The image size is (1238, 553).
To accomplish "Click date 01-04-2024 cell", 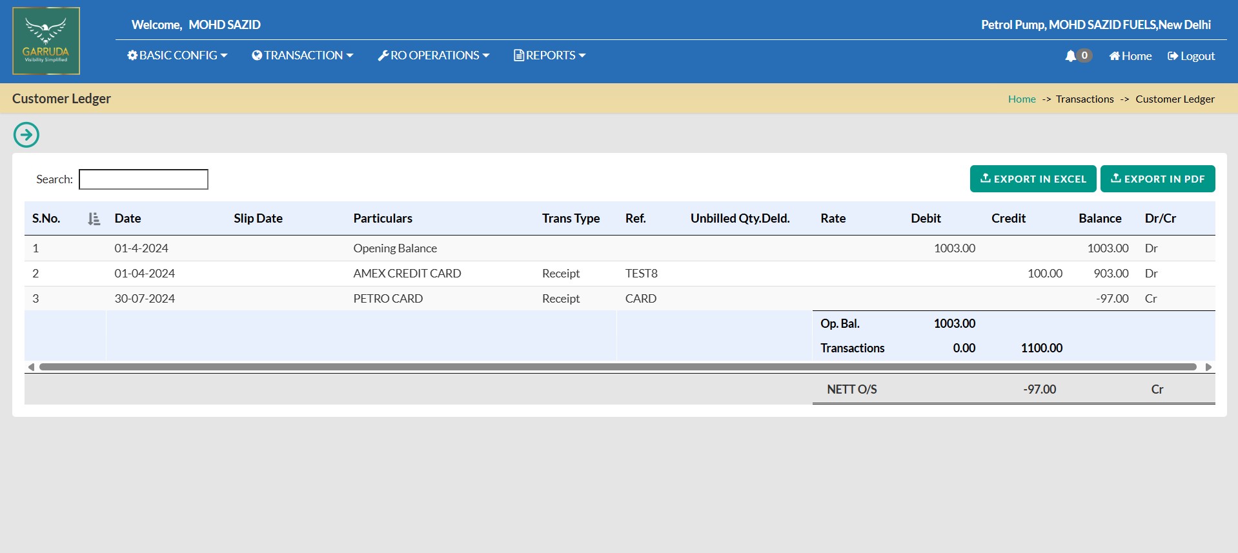I will [145, 274].
